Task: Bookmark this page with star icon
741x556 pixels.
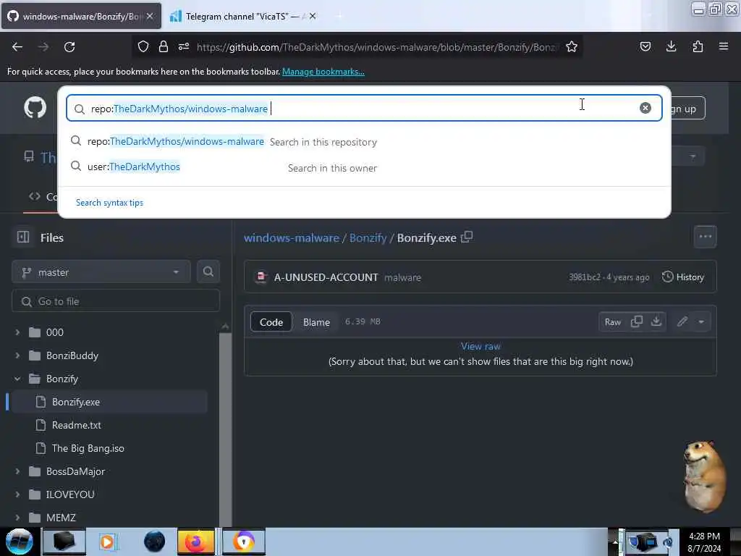Action: click(572, 46)
